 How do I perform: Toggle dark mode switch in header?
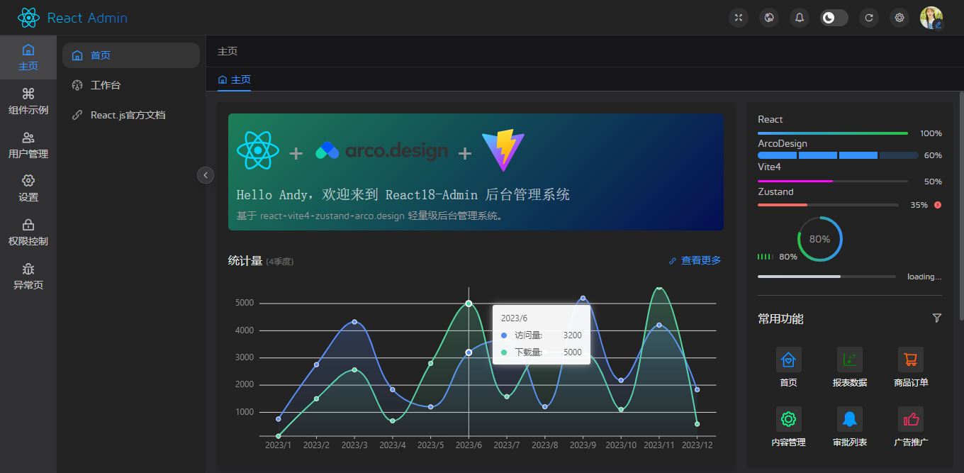[x=834, y=17]
